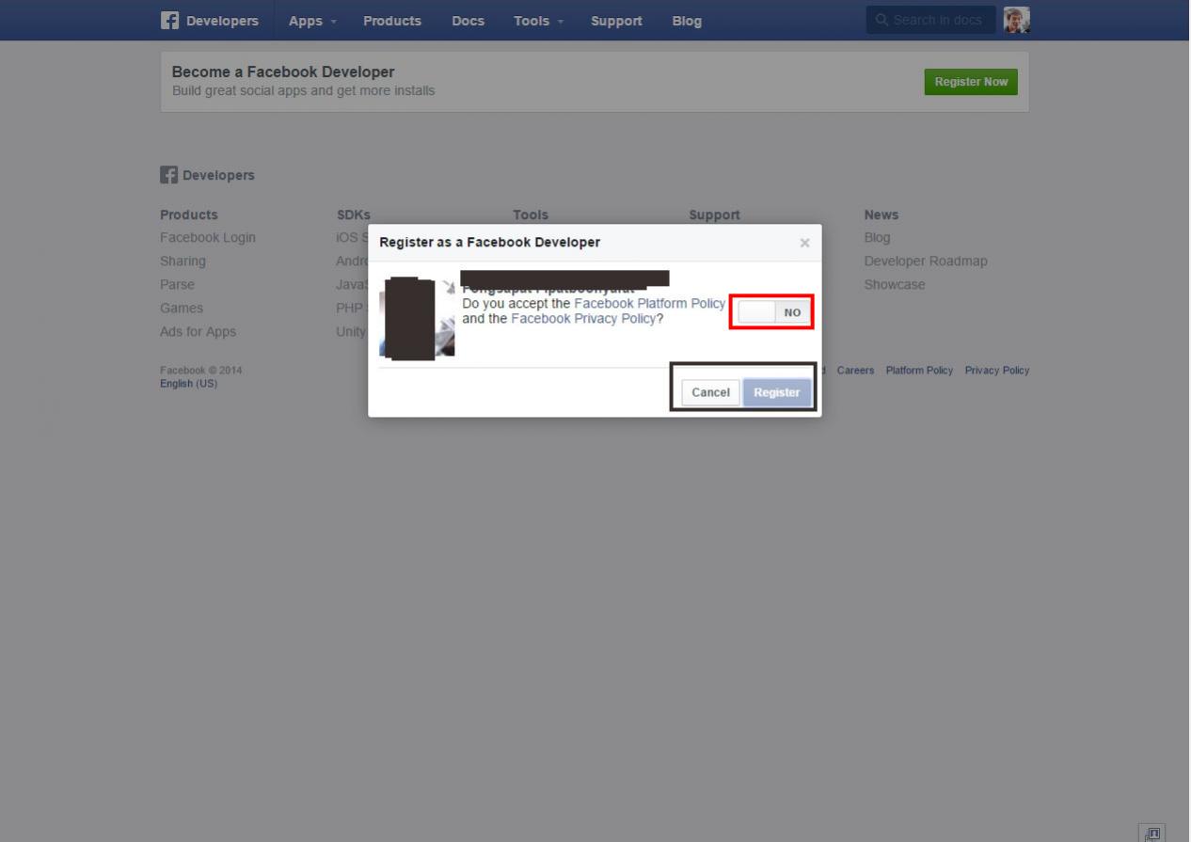Close the Register as a Facebook Developer dialog
1191x842 pixels.
click(804, 243)
